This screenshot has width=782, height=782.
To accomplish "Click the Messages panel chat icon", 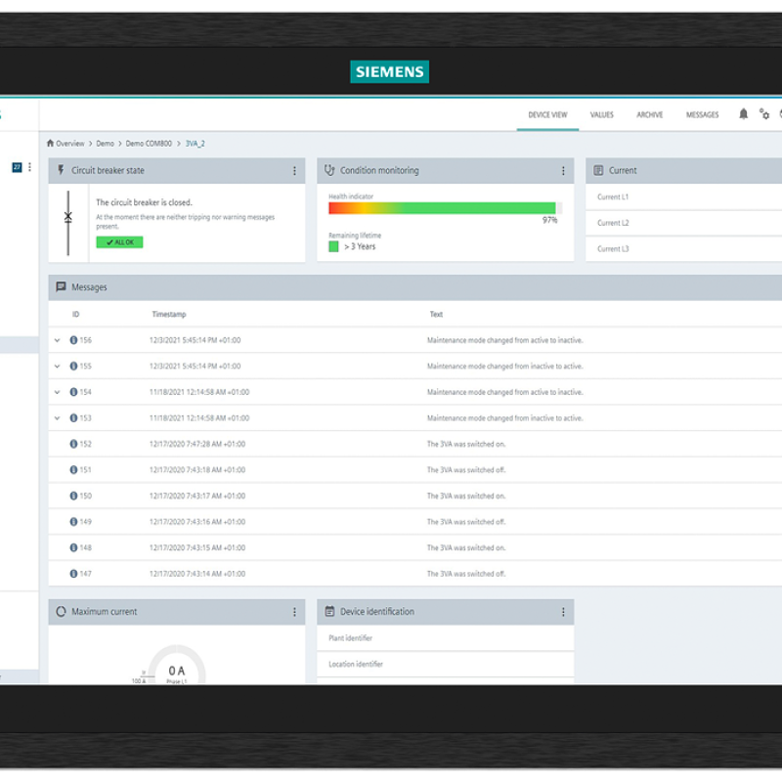I will 61,286.
